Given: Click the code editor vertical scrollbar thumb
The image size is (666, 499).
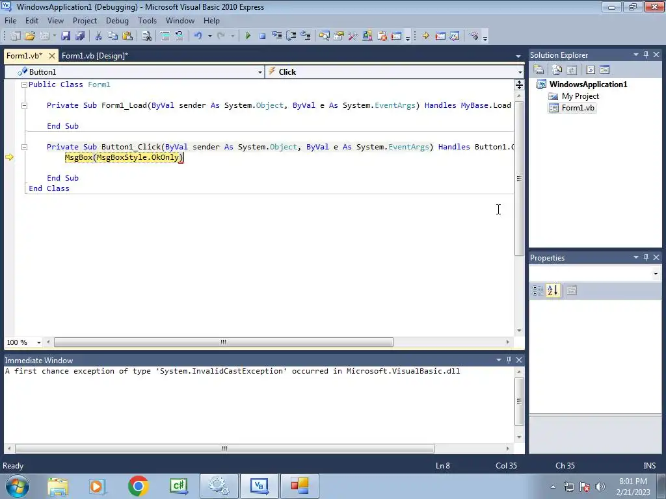Looking at the screenshot, I should click(519, 179).
